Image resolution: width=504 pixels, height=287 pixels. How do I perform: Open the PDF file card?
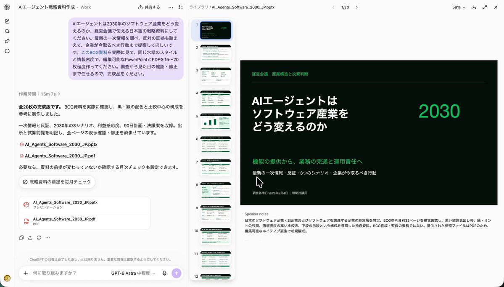[84, 221]
